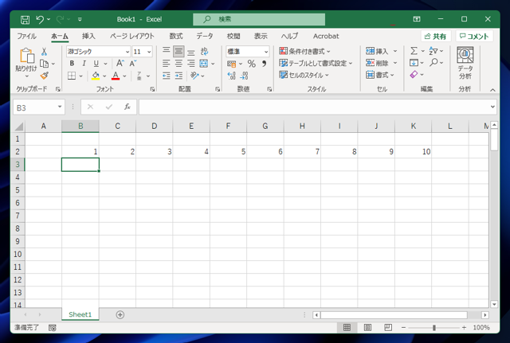The width and height of the screenshot is (510, 343).
Task: Expand the Name Box dropdown
Action: (60, 107)
